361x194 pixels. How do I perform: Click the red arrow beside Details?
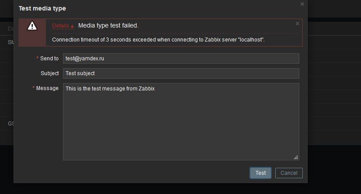(73, 26)
